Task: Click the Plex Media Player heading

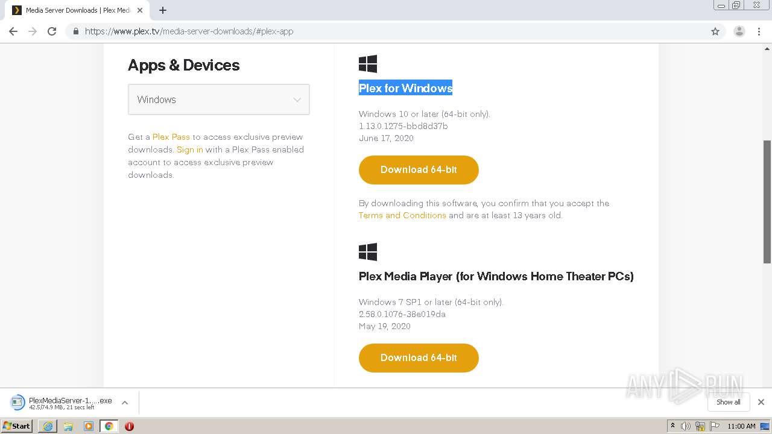Action: pos(496,276)
